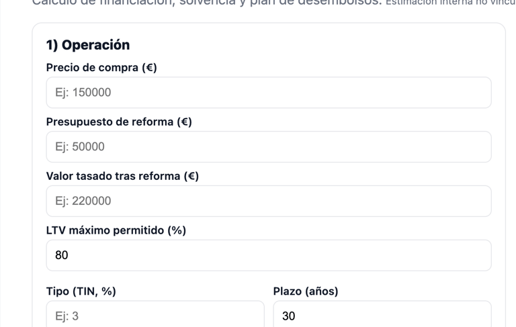
Task: Click the 'LTV máximo permitido (%)' label
Action: (116, 230)
